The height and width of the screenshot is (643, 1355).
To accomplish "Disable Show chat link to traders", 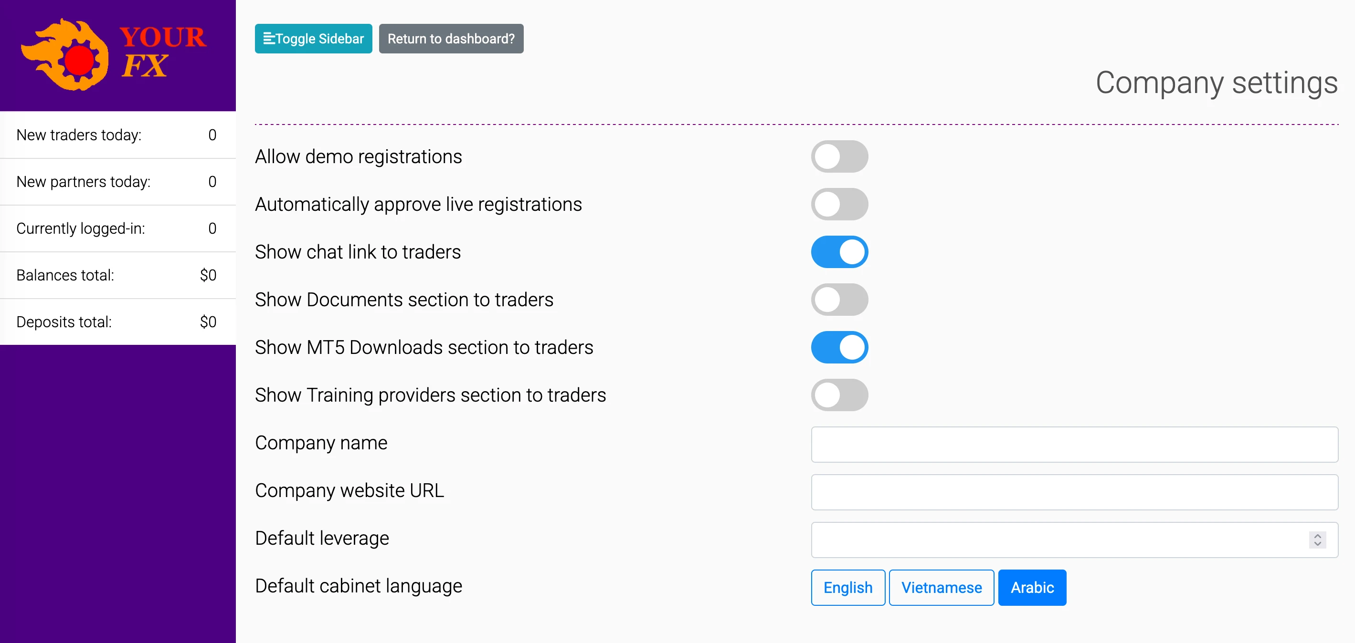I will tap(839, 252).
